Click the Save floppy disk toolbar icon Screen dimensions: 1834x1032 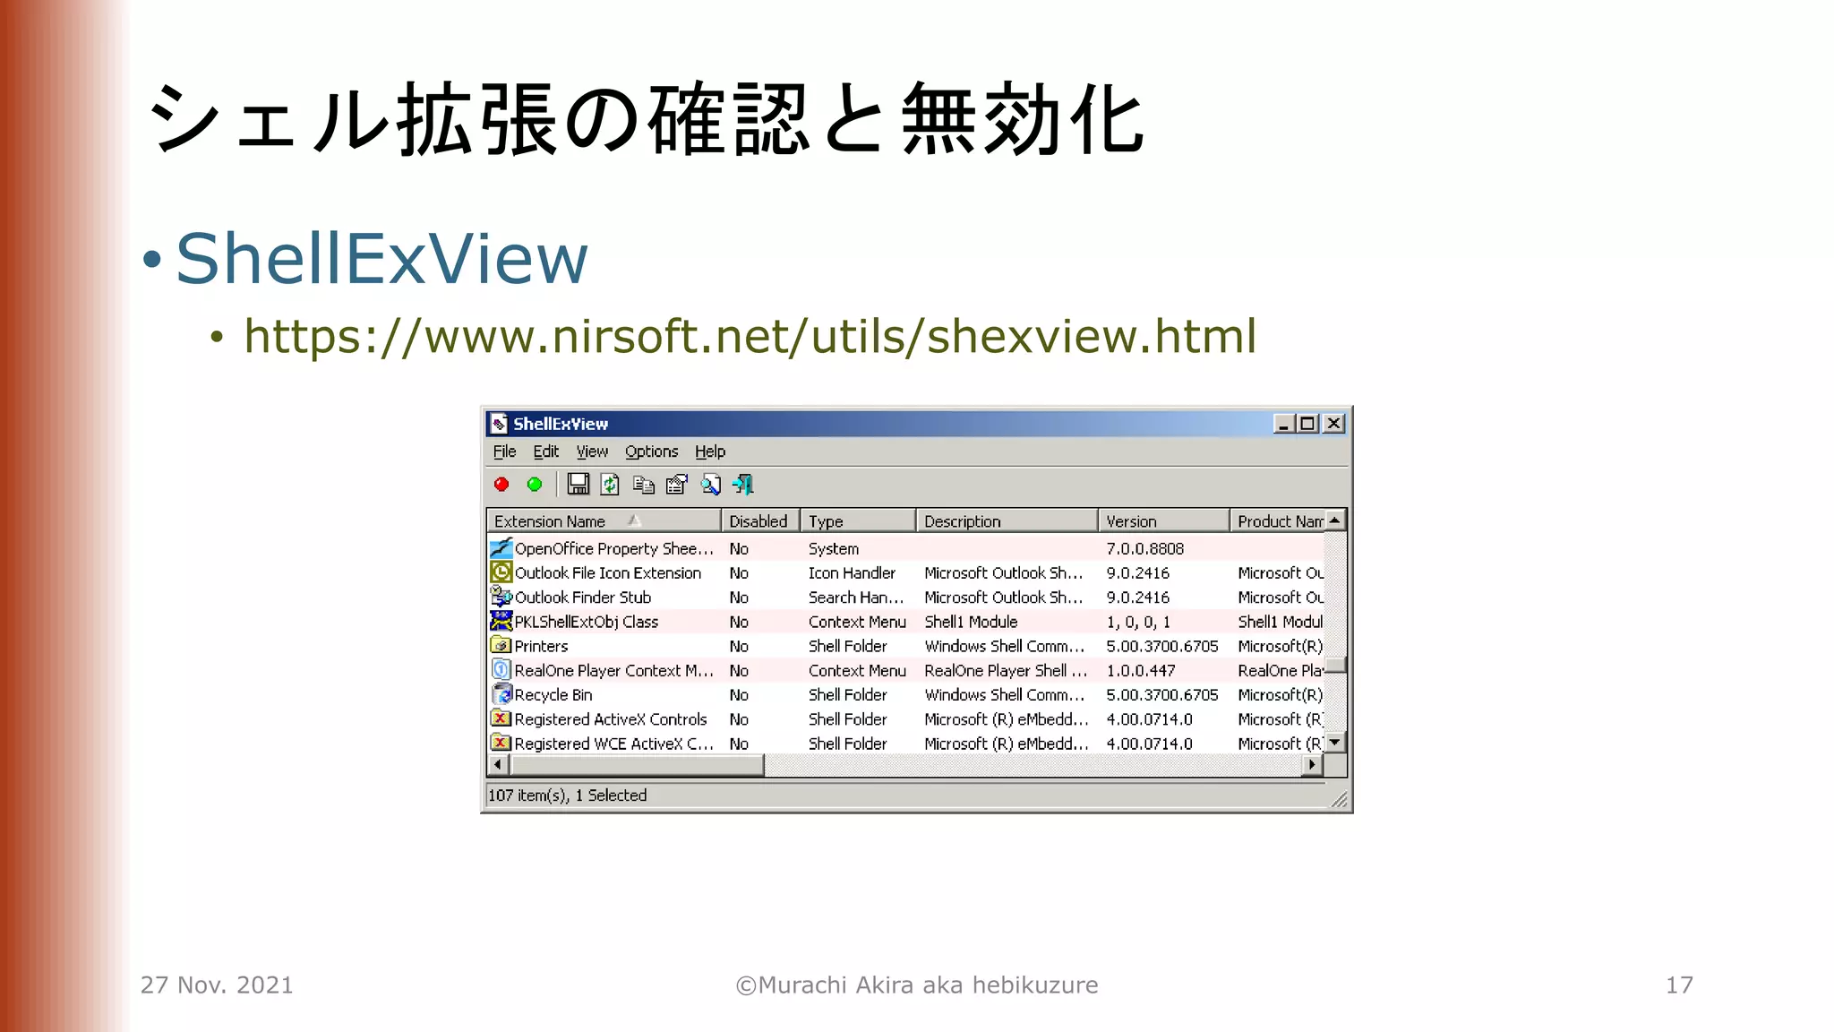[x=578, y=485]
